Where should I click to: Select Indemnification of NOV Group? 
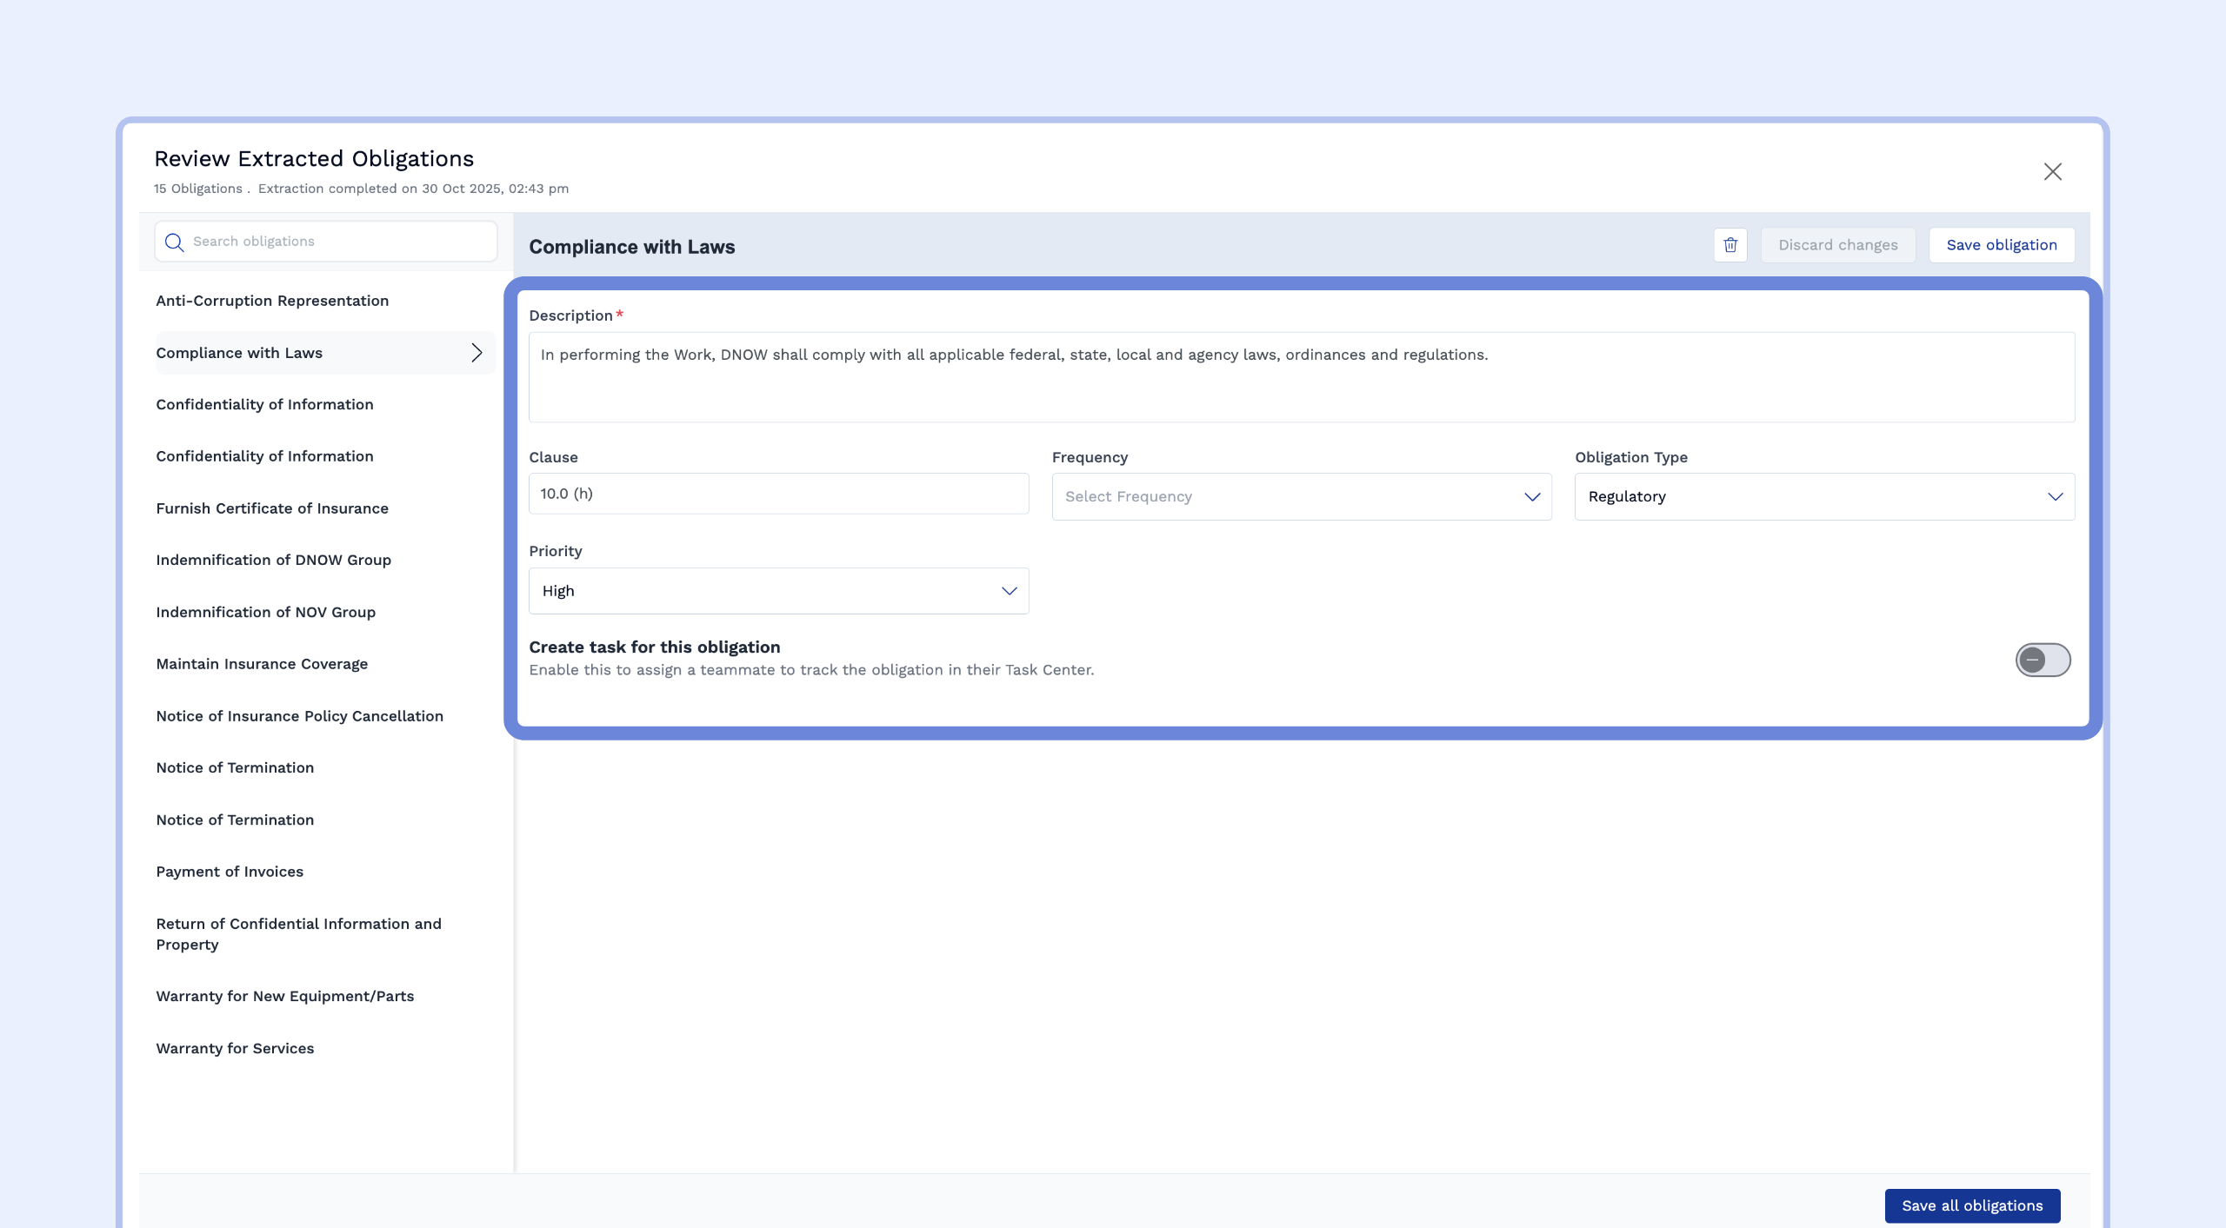click(265, 612)
